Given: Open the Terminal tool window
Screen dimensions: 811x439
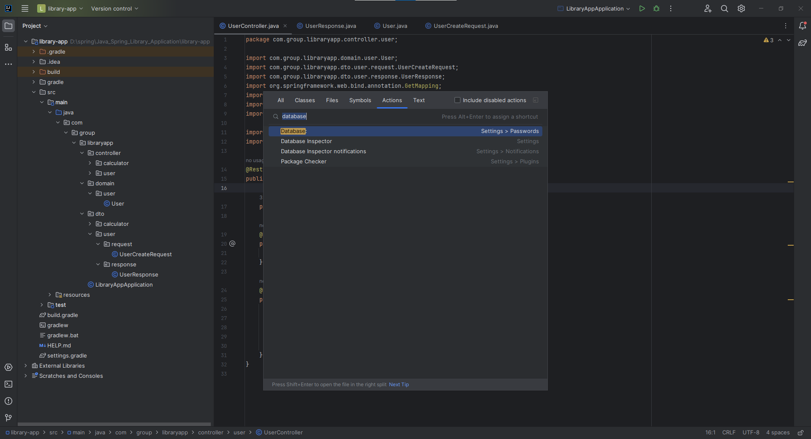Looking at the screenshot, I should point(8,384).
